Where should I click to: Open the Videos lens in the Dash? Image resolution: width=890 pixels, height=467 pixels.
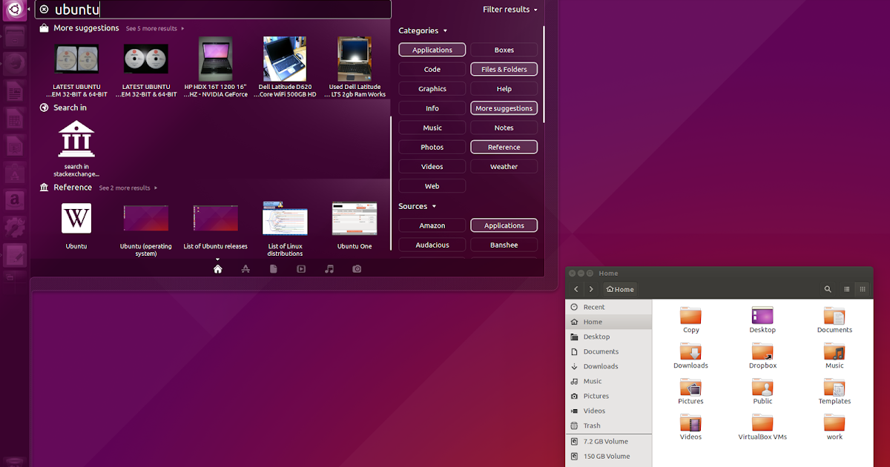pos(301,268)
